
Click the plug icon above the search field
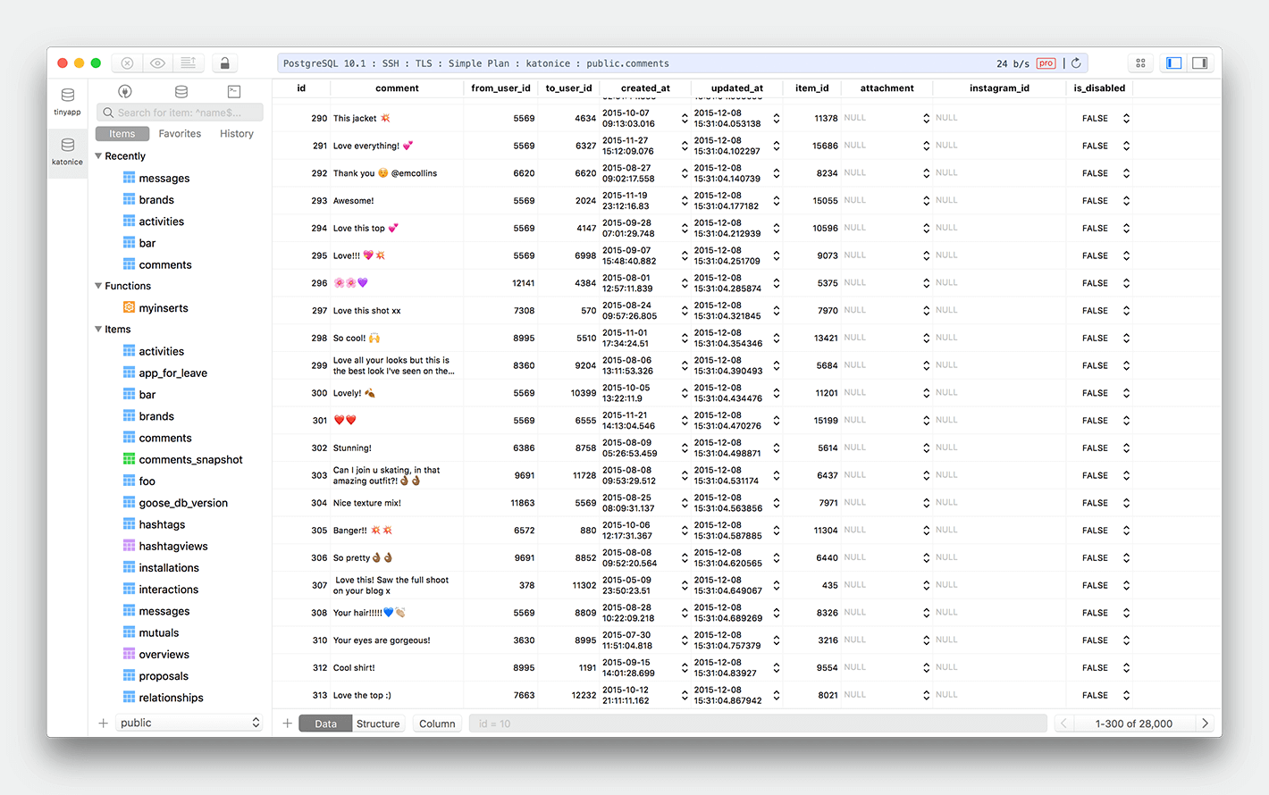click(125, 91)
